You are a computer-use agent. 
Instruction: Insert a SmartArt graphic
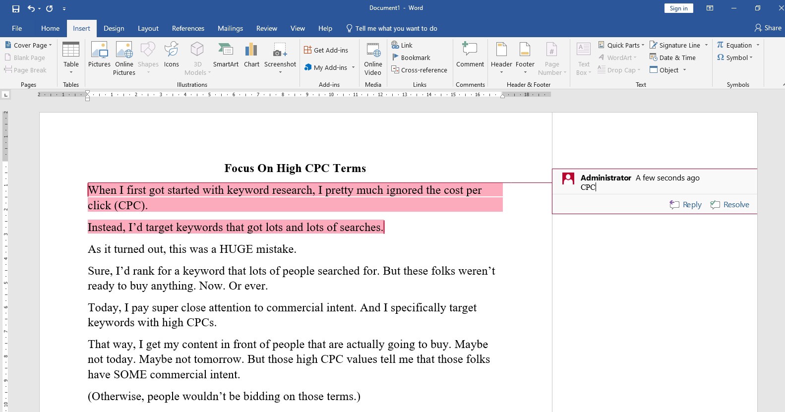[x=226, y=55]
